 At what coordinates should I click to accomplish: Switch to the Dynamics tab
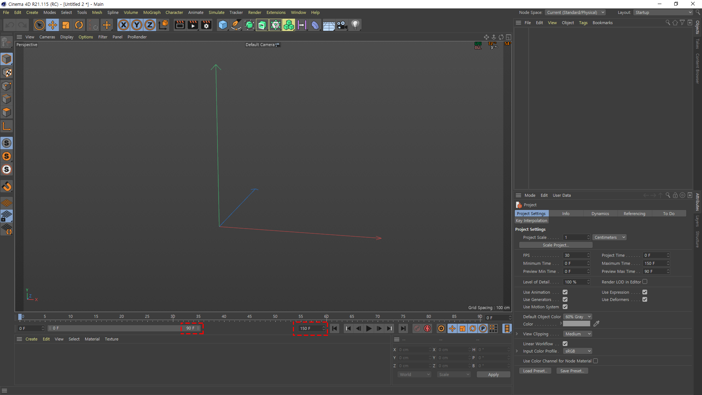click(600, 214)
